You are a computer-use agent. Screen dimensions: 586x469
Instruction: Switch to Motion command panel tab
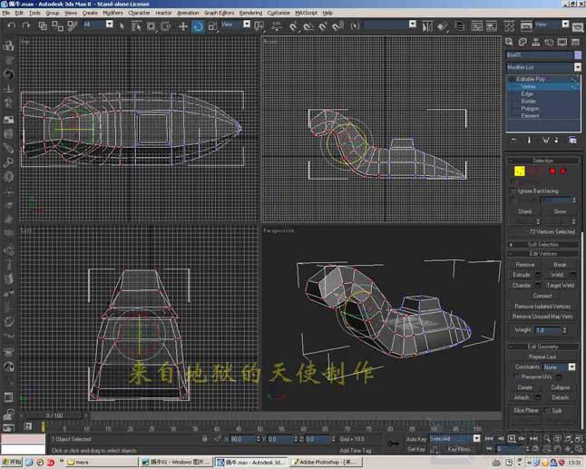click(549, 43)
